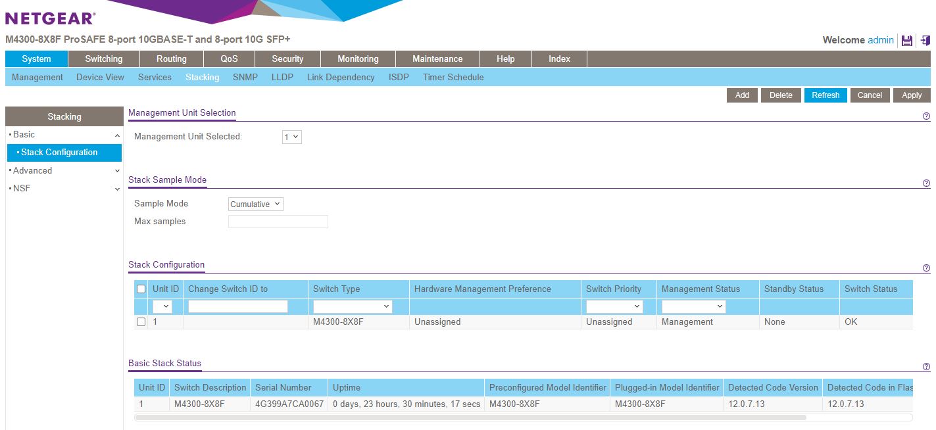This screenshot has width=936, height=430.
Task: Go to the SNMP submenu tab
Action: pos(245,77)
